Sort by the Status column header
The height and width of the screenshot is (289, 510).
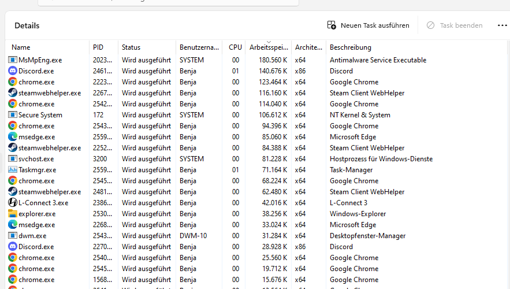[x=131, y=47]
